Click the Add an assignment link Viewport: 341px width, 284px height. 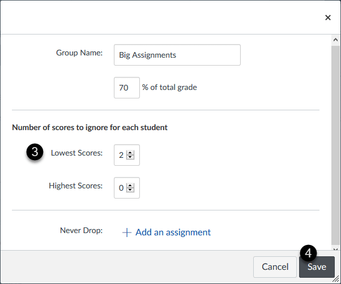pyautogui.click(x=173, y=233)
